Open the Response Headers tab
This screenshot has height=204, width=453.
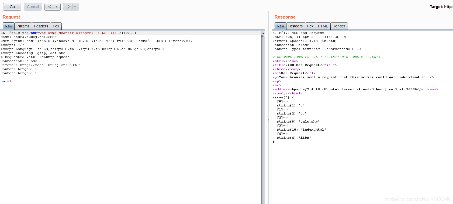pyautogui.click(x=295, y=26)
